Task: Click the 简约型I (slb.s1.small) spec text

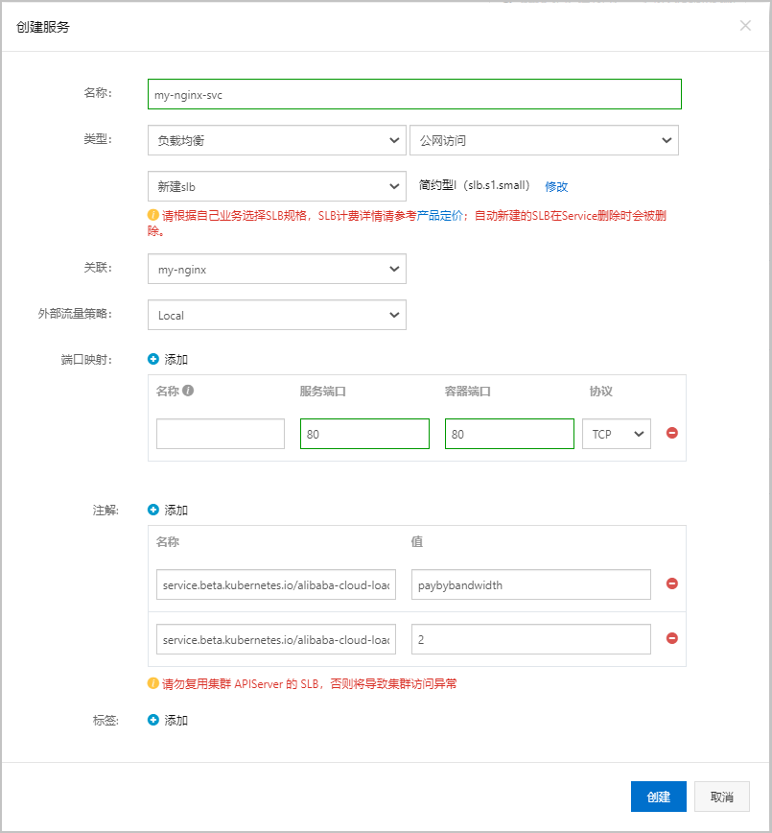Action: tap(474, 185)
